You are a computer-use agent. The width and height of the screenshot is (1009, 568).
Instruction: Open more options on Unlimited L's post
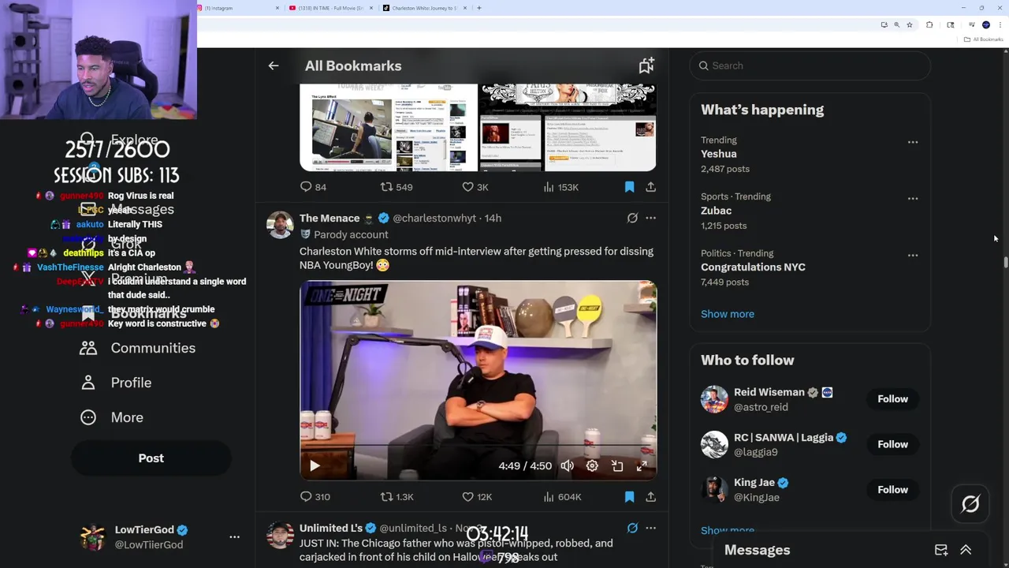(x=650, y=528)
